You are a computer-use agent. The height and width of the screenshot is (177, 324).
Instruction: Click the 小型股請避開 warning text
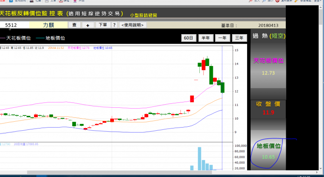click(144, 15)
